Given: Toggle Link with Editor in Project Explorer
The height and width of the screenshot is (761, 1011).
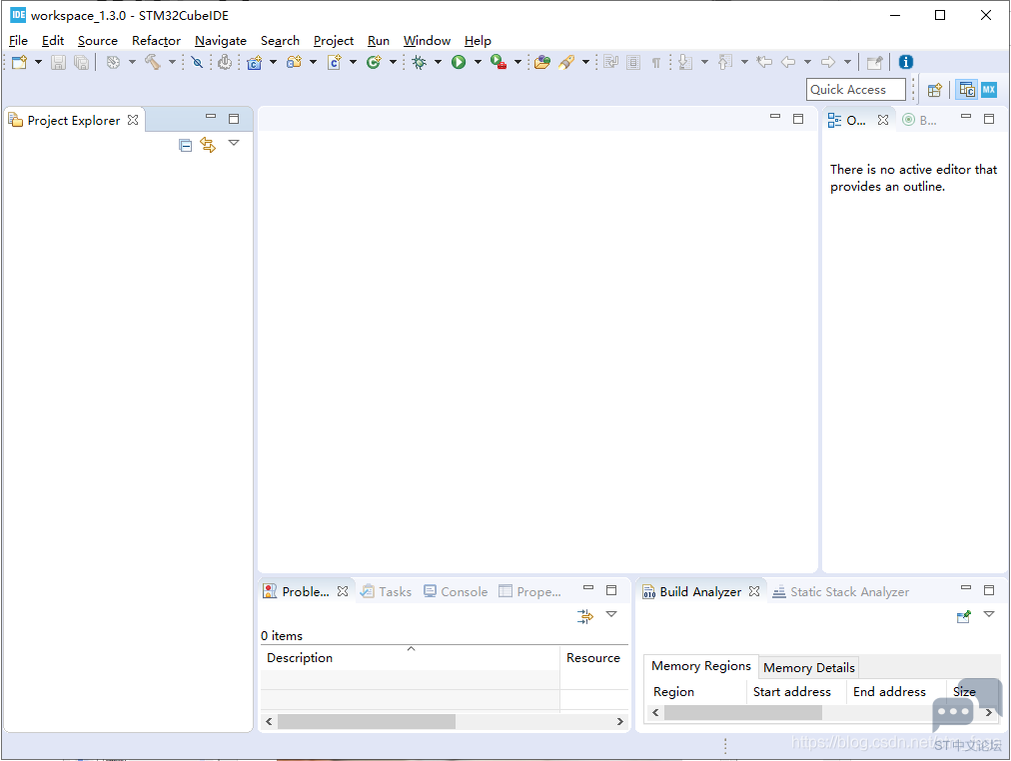Looking at the screenshot, I should coord(208,145).
